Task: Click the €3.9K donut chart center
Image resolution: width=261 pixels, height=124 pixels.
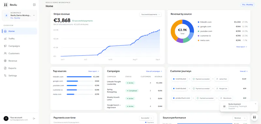Action: coord(182,31)
